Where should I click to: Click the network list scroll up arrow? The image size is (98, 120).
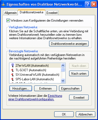63,66
